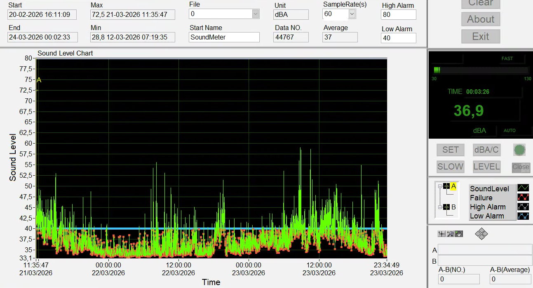533x288 pixels.
Task: Click the Failure red plot style icon
Action: coord(523,197)
